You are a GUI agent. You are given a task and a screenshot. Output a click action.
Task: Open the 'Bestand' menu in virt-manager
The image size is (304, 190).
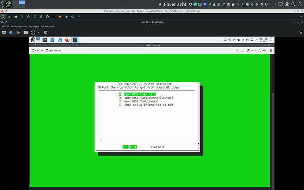click(x=5, y=26)
